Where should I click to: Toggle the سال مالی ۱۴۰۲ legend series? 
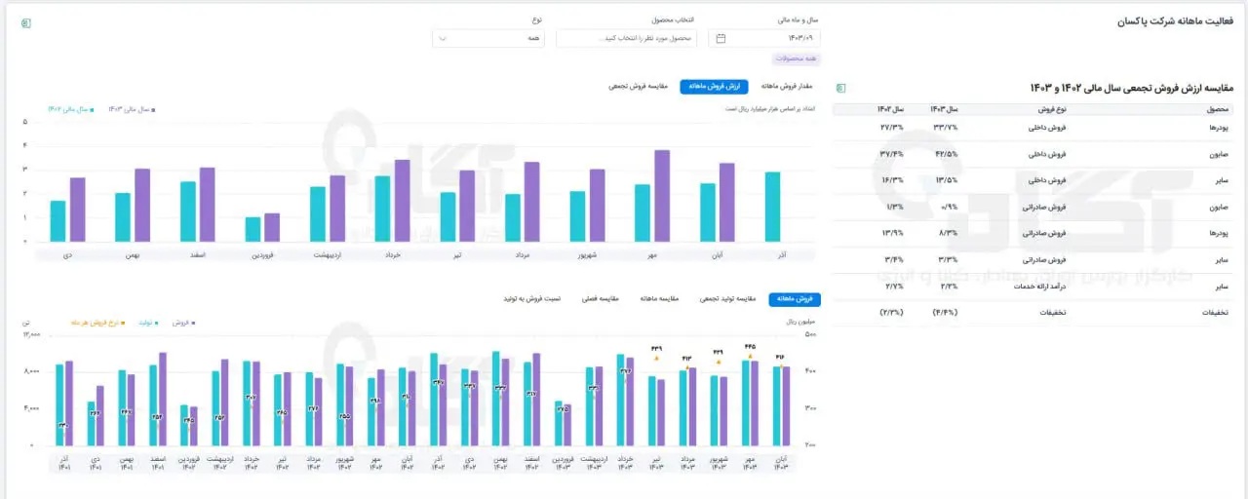70,109
